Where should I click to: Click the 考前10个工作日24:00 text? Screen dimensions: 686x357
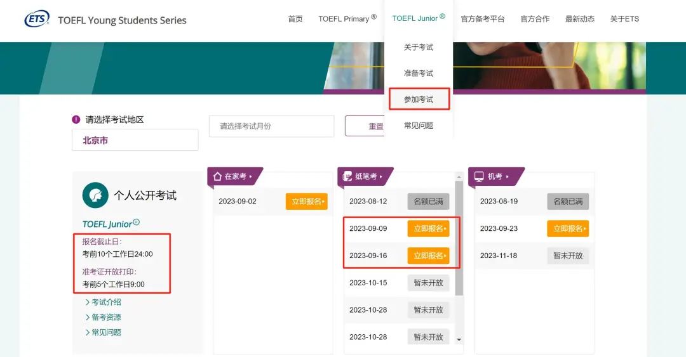pos(118,254)
